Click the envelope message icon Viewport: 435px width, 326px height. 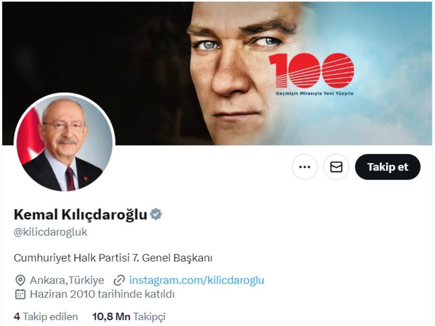click(336, 167)
